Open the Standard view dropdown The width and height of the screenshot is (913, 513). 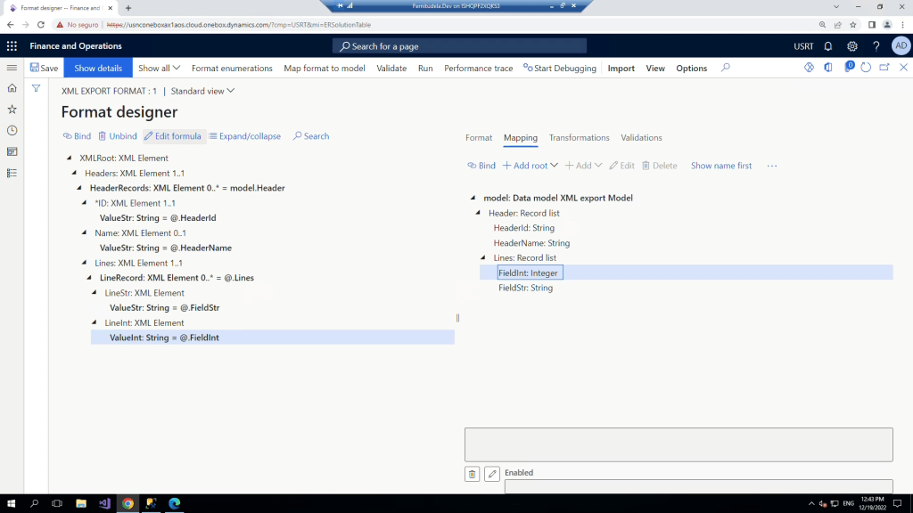coord(202,91)
